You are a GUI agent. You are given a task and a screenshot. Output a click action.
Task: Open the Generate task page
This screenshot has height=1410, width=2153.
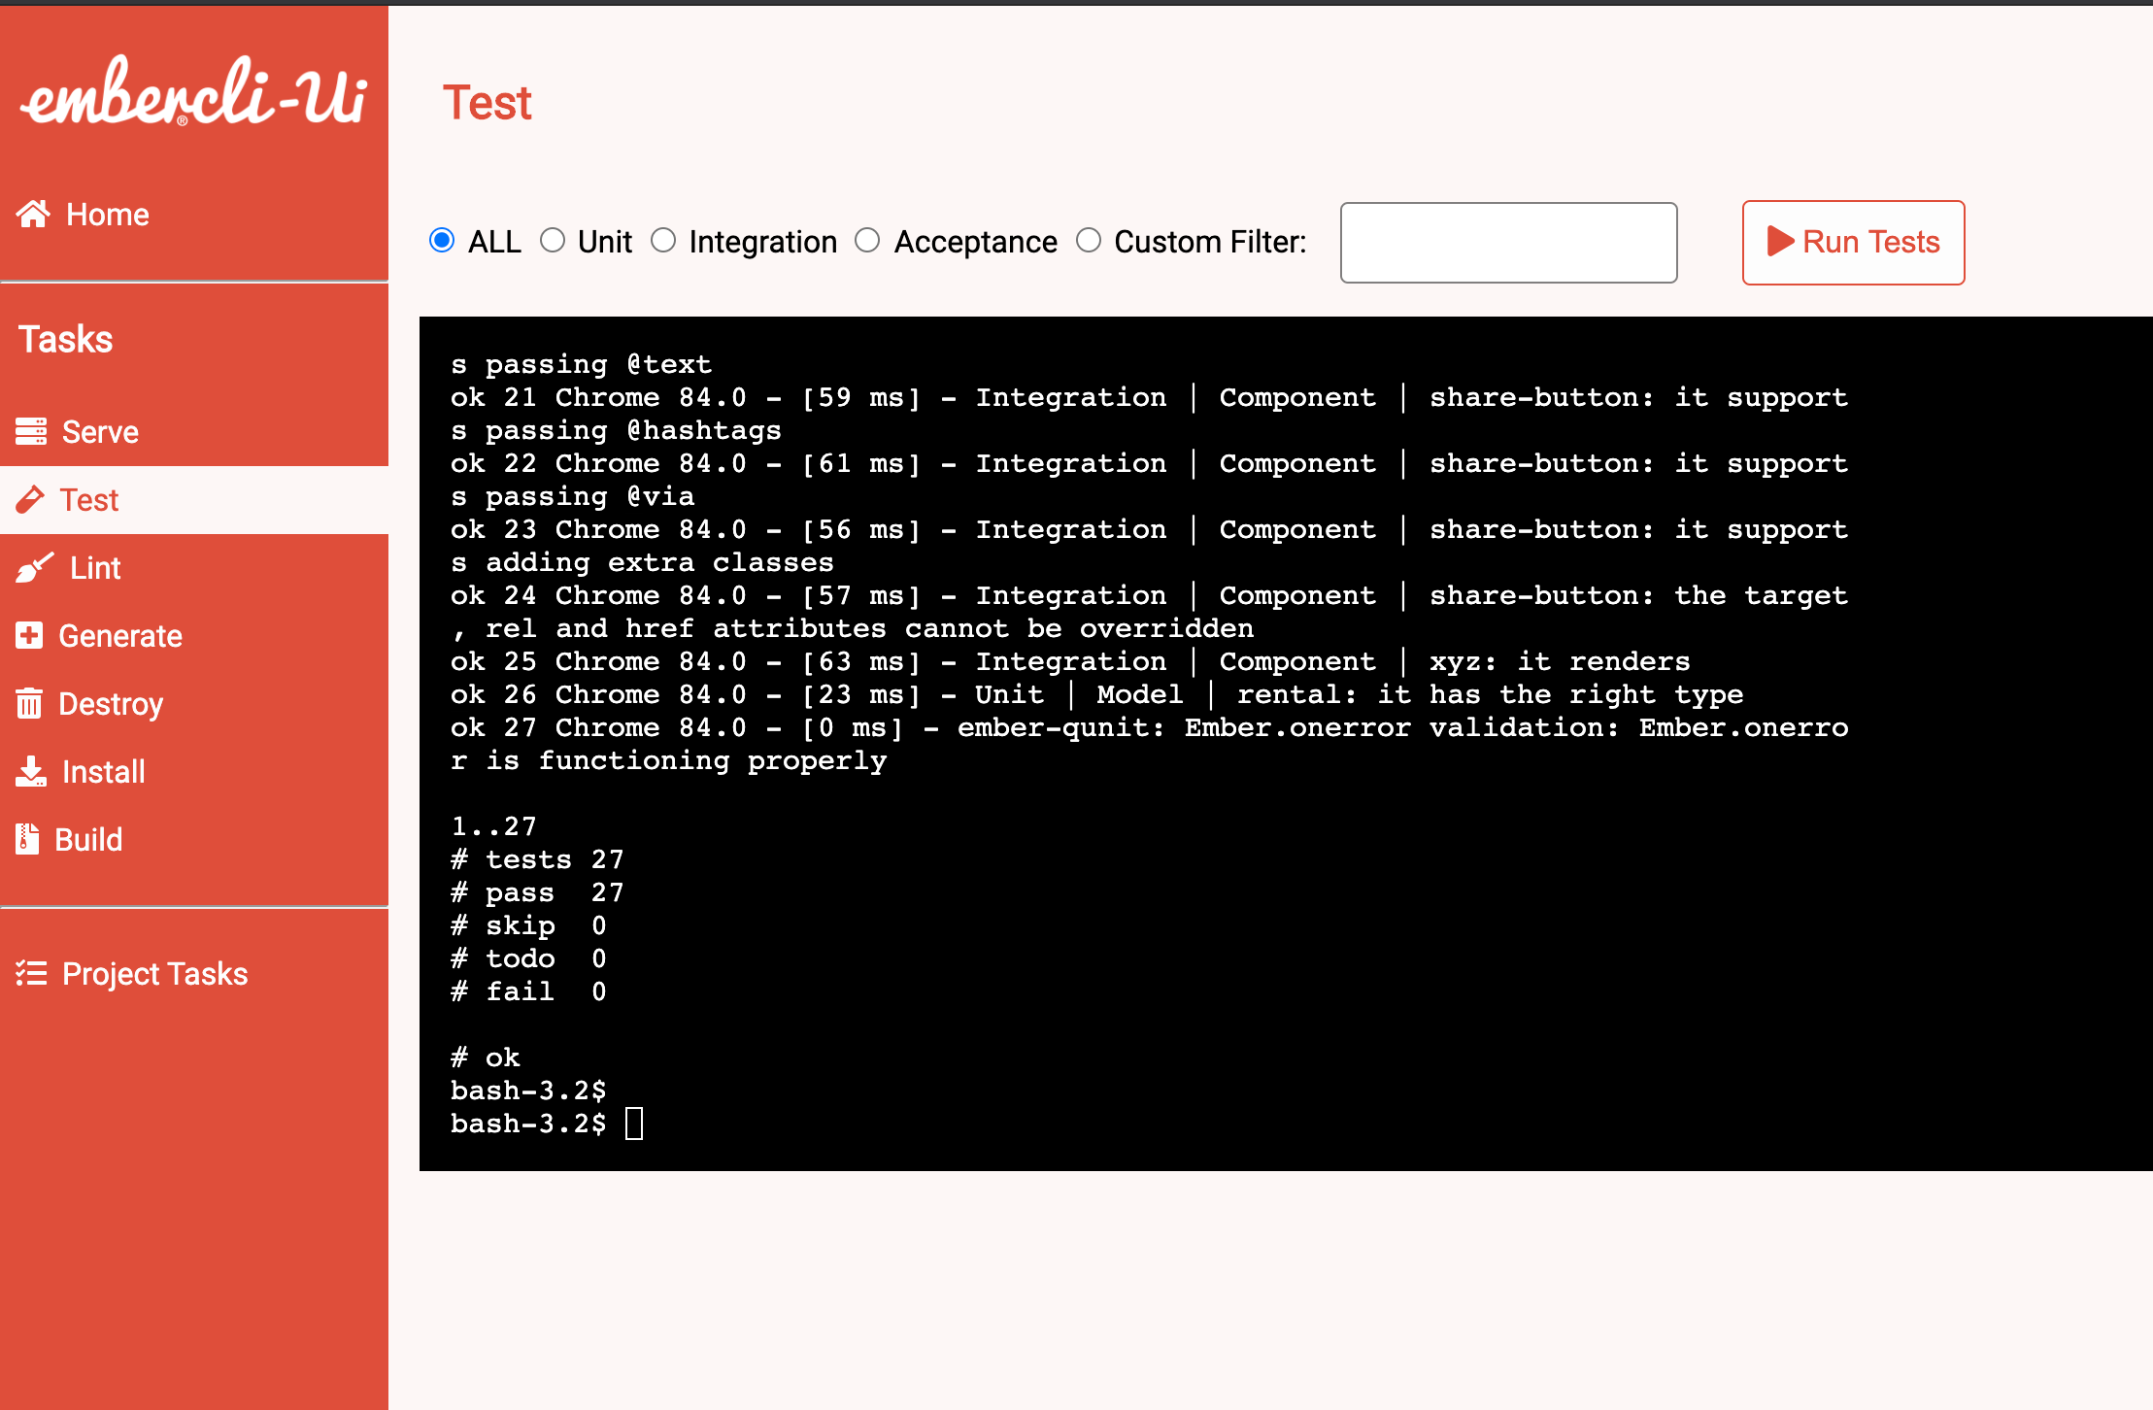click(x=119, y=636)
